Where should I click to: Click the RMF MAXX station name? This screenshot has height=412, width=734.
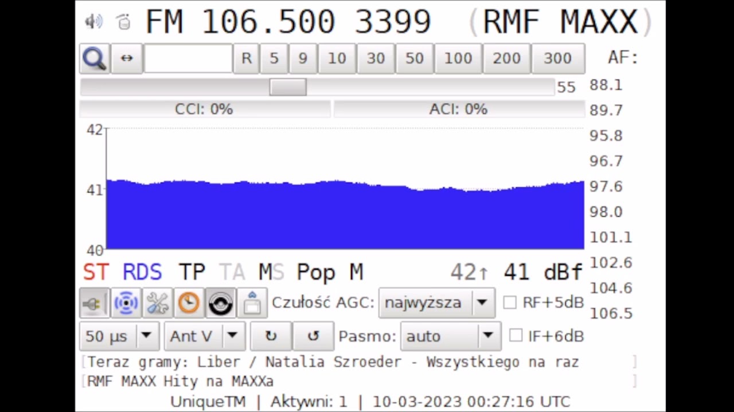560,22
